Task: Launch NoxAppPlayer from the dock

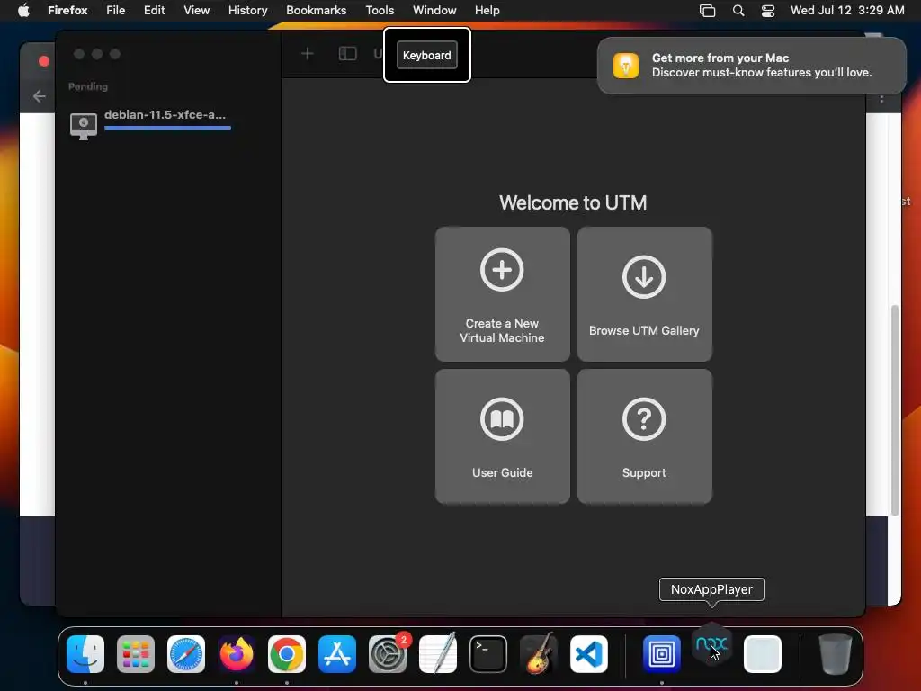Action: pyautogui.click(x=712, y=645)
